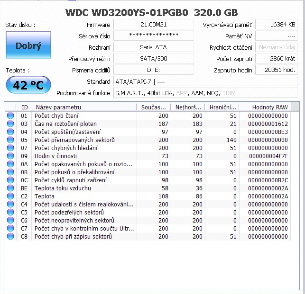305x294 pixels.
Task: Click the 'Písmena oddílů' field D: E:
Action: [x=154, y=70]
